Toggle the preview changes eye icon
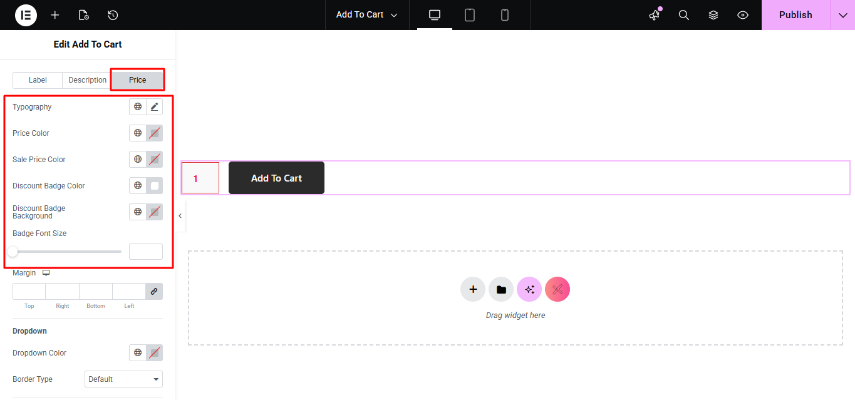The width and height of the screenshot is (855, 400). (x=743, y=15)
